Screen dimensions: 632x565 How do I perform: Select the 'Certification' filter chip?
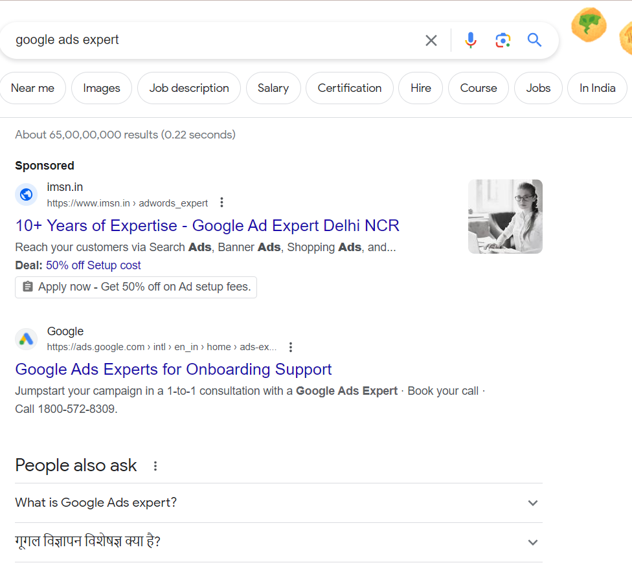pyautogui.click(x=349, y=88)
